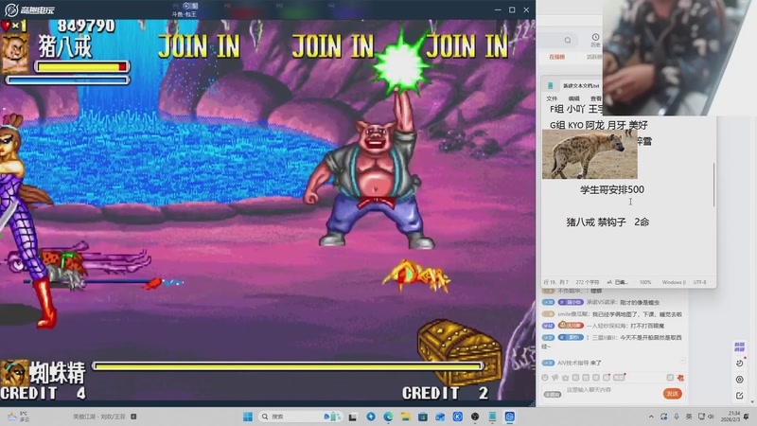Open the 查看 menu in Notepad
757x426 pixels.
pos(596,98)
